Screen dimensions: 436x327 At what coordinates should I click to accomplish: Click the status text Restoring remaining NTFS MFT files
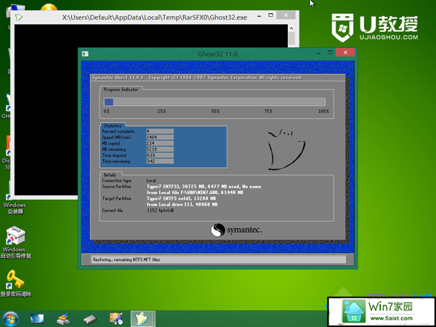pyautogui.click(x=126, y=259)
